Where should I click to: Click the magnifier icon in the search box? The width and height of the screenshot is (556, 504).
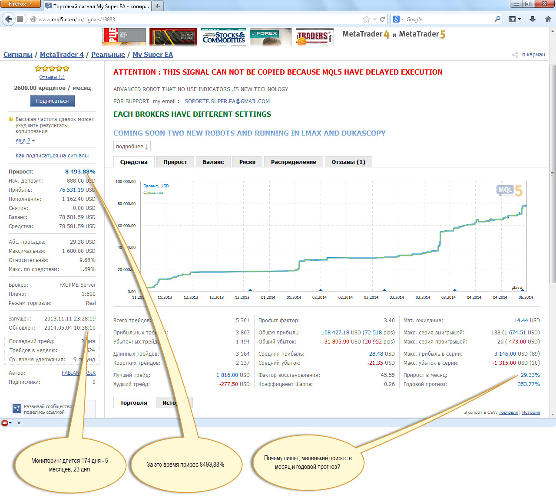[x=498, y=19]
